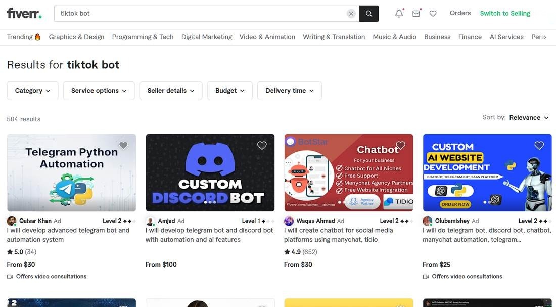The image size is (556, 307).
Task: Open the Music & Audio category
Action: tap(395, 37)
